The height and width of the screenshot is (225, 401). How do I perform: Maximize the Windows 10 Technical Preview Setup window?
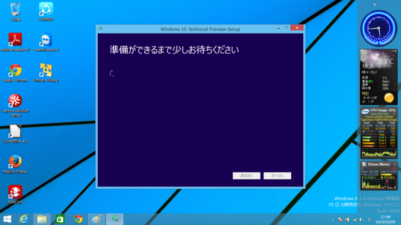click(286, 28)
